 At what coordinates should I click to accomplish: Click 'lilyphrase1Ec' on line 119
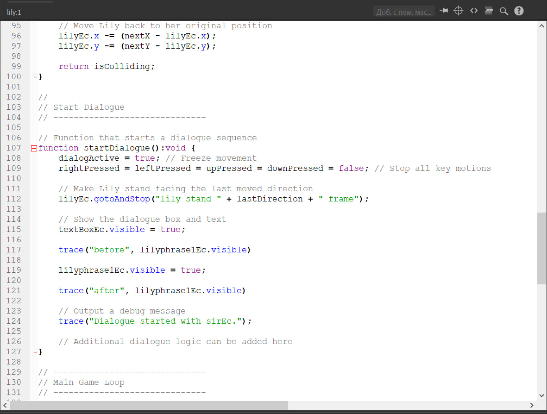tap(91, 270)
